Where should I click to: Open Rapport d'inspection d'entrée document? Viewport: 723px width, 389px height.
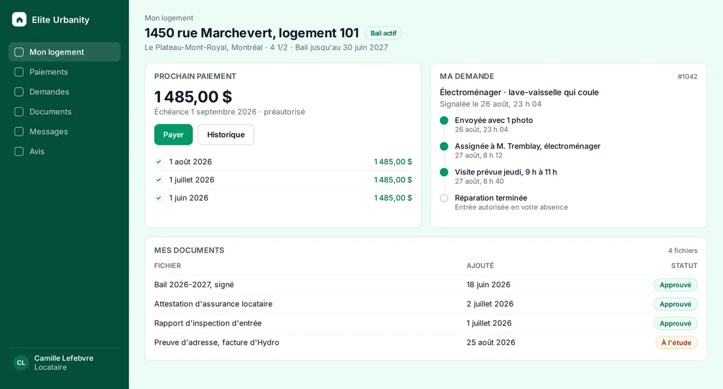208,323
